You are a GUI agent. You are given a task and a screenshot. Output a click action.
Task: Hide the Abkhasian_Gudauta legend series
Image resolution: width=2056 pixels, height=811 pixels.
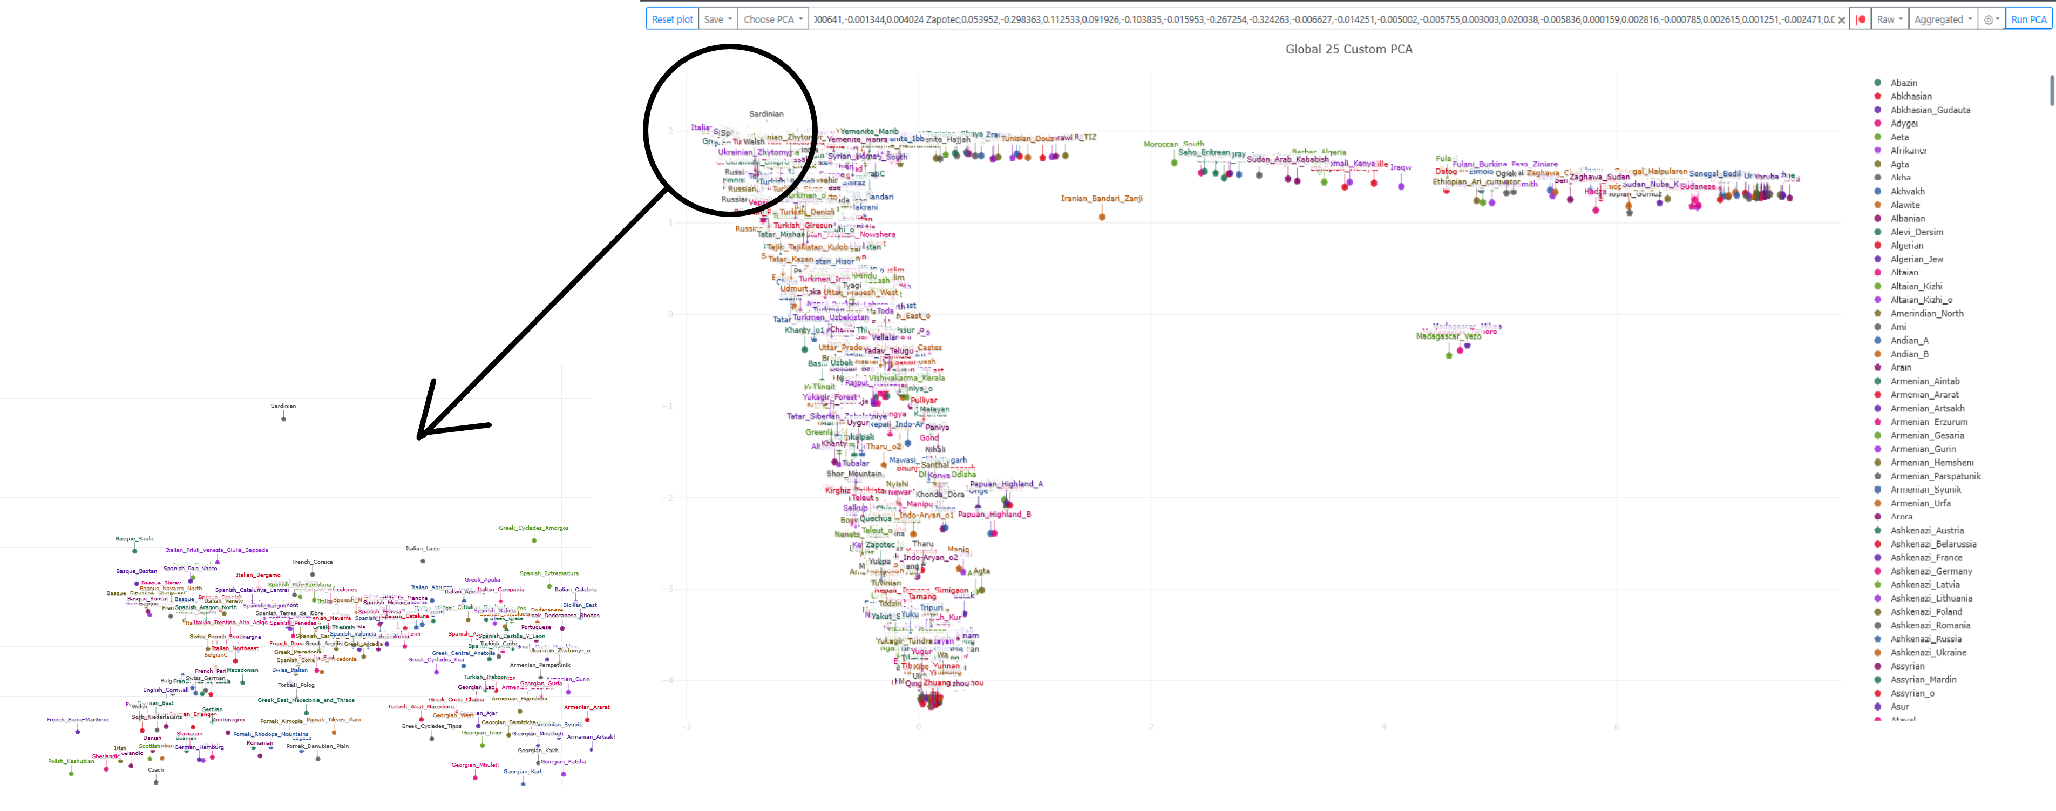pos(1930,110)
